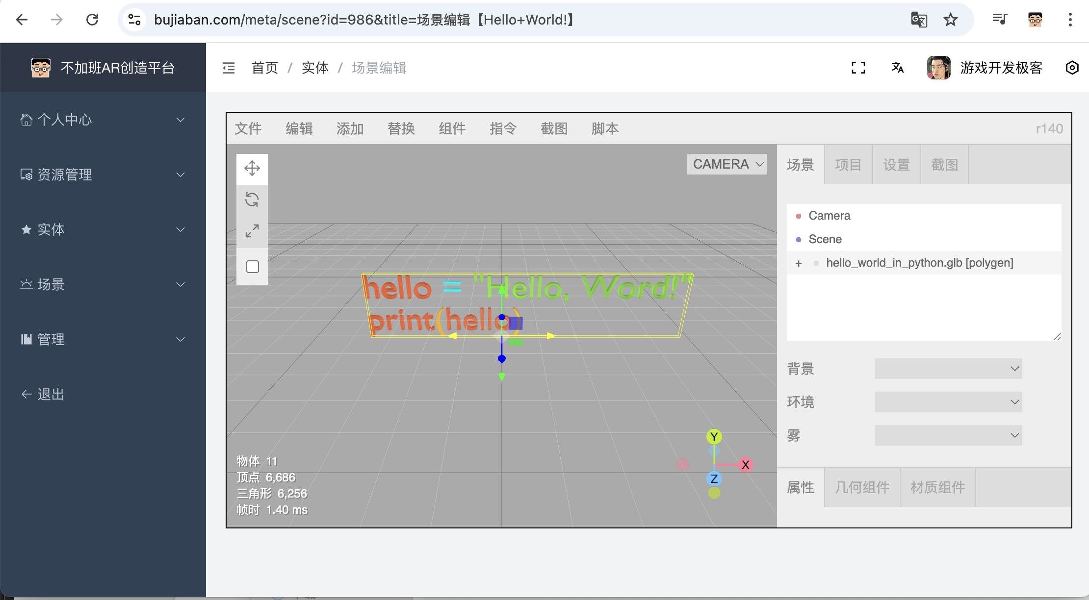1089x600 pixels.
Task: Open the 编辑 menu
Action: [299, 128]
